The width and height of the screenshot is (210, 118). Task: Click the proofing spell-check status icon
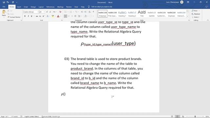[21, 117]
